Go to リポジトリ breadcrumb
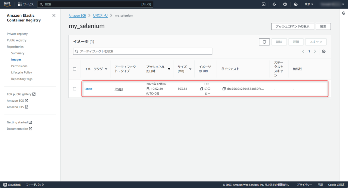Image resolution: width=348 pixels, height=188 pixels. coord(100,16)
